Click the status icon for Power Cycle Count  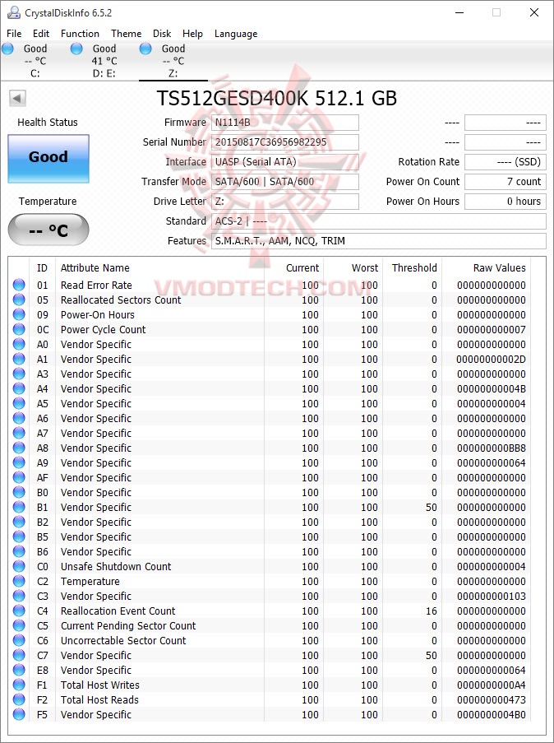pos(19,329)
